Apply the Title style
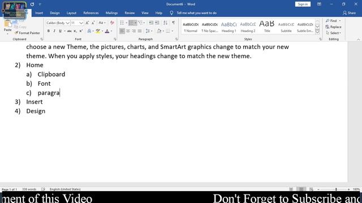362x203 pixels. 267,27
